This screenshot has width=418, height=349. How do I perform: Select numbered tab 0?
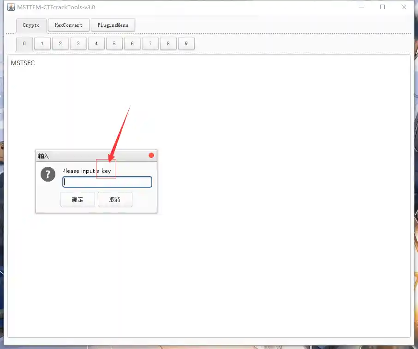(24, 43)
